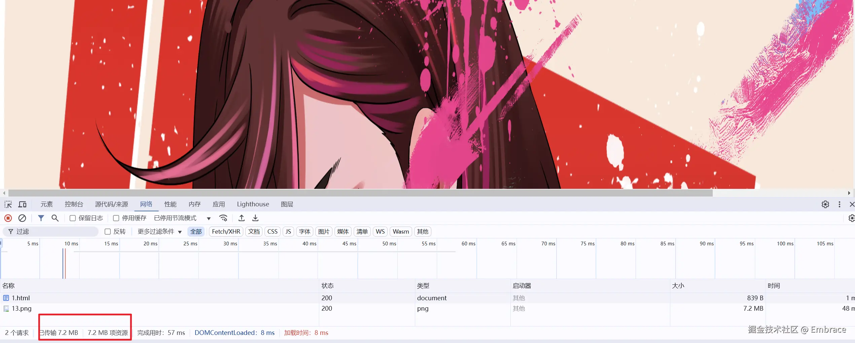Select the 图片 request filter
The image size is (855, 343).
(x=323, y=231)
